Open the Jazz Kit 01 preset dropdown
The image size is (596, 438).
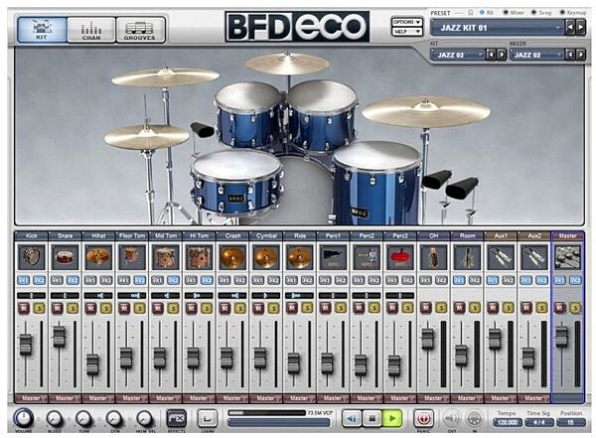click(498, 28)
